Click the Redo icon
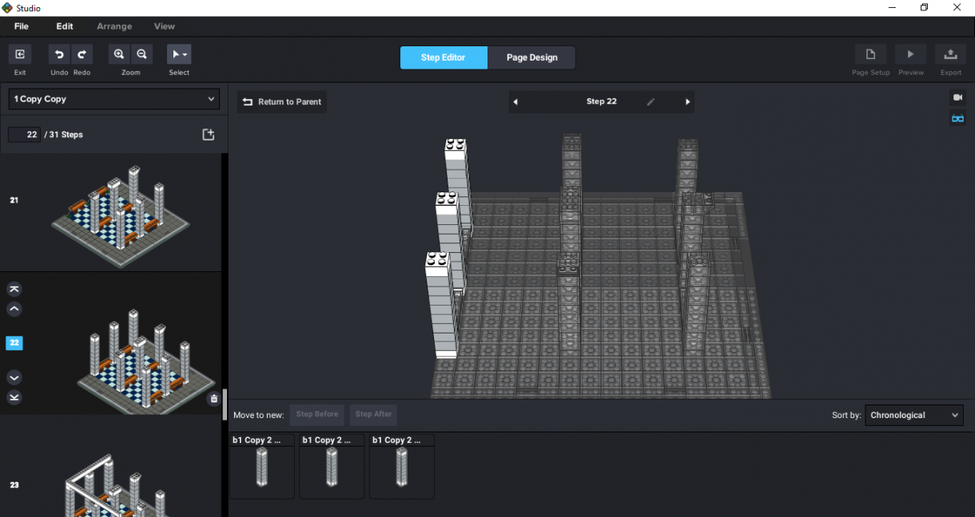The height and width of the screenshot is (517, 975). click(x=82, y=54)
